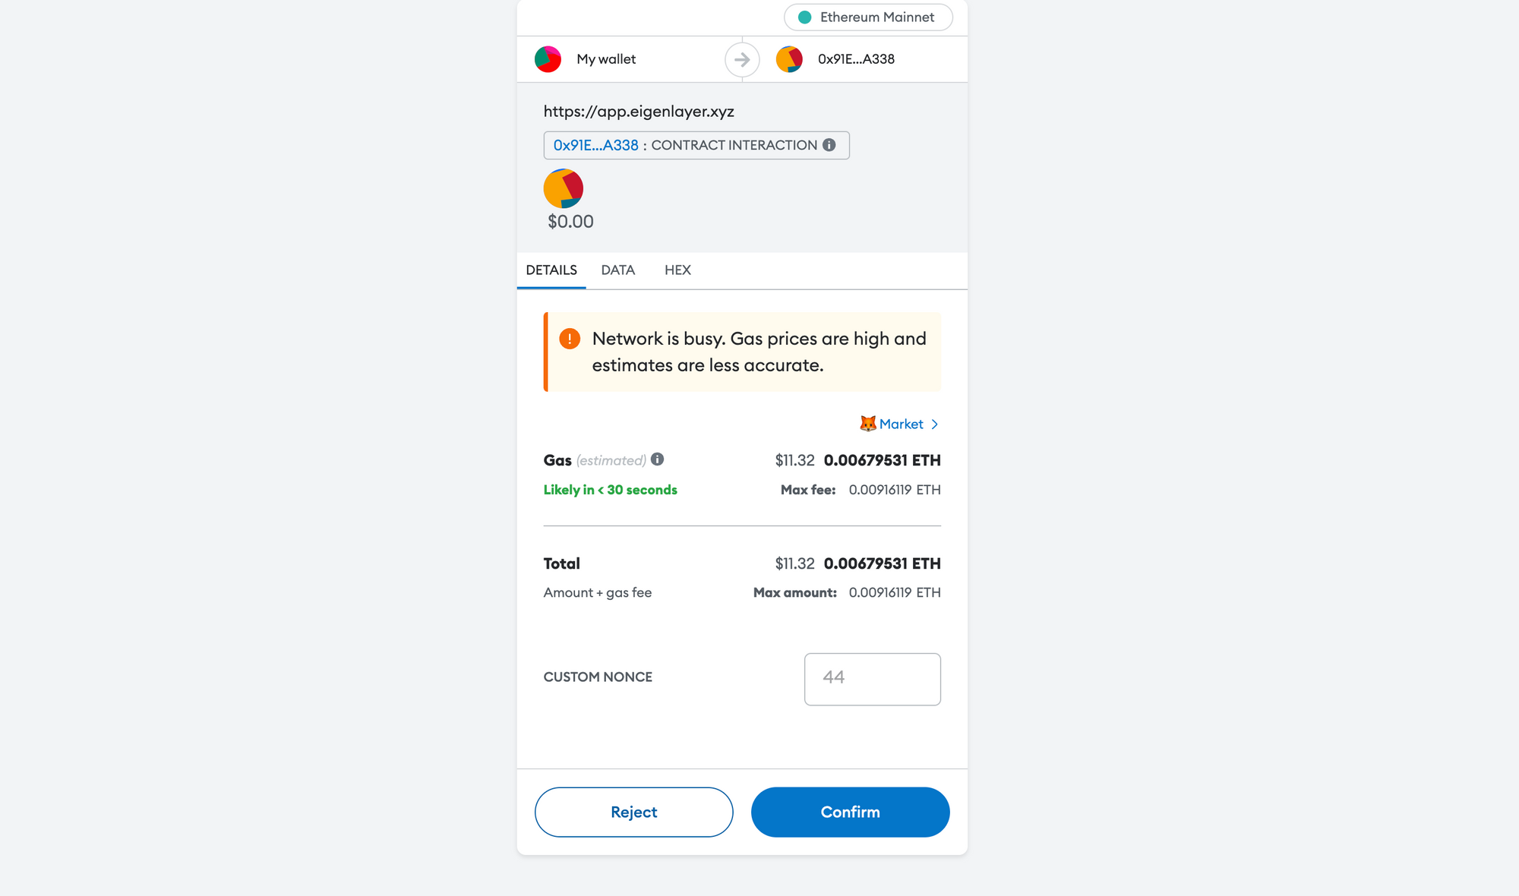The height and width of the screenshot is (896, 1519).
Task: Click the contract interaction info icon
Action: click(829, 145)
